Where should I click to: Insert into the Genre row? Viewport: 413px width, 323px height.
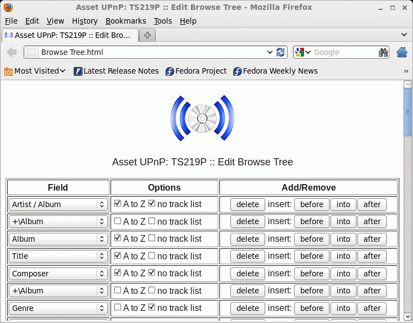coord(343,308)
